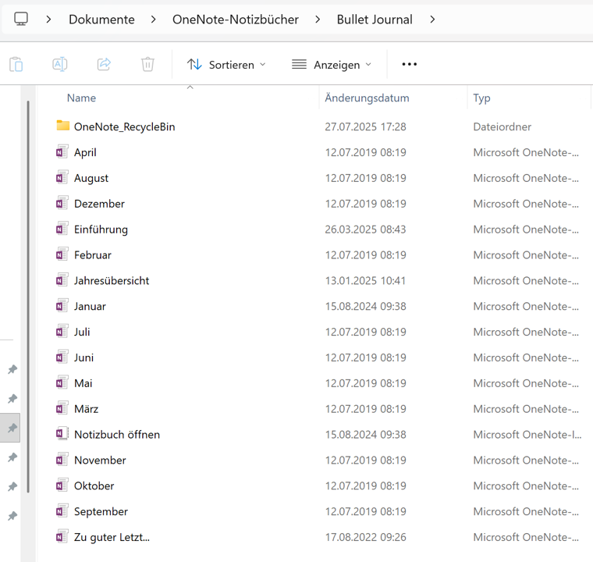Click the OneNote icon next to Notizbuch öffnen

coord(63,434)
